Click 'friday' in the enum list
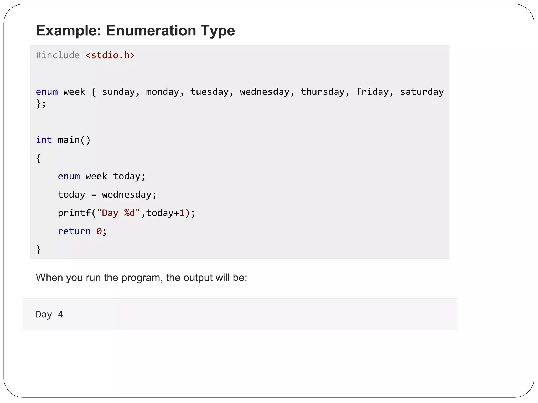538x403 pixels. pyautogui.click(x=372, y=92)
